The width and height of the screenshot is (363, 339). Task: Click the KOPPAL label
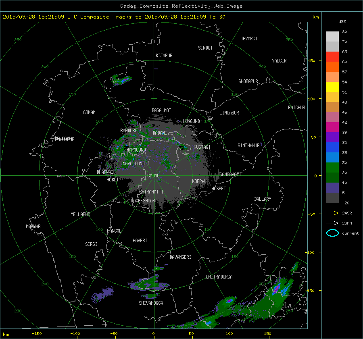pyautogui.click(x=199, y=181)
